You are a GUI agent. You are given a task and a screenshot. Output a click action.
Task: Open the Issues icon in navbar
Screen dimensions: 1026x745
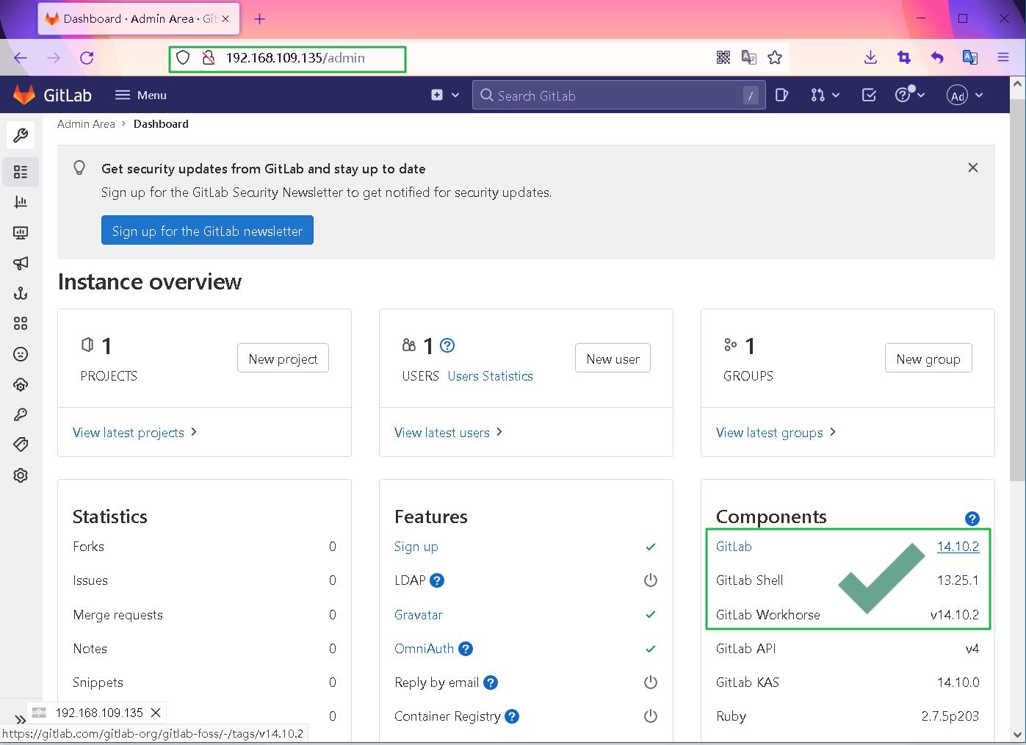coord(781,95)
